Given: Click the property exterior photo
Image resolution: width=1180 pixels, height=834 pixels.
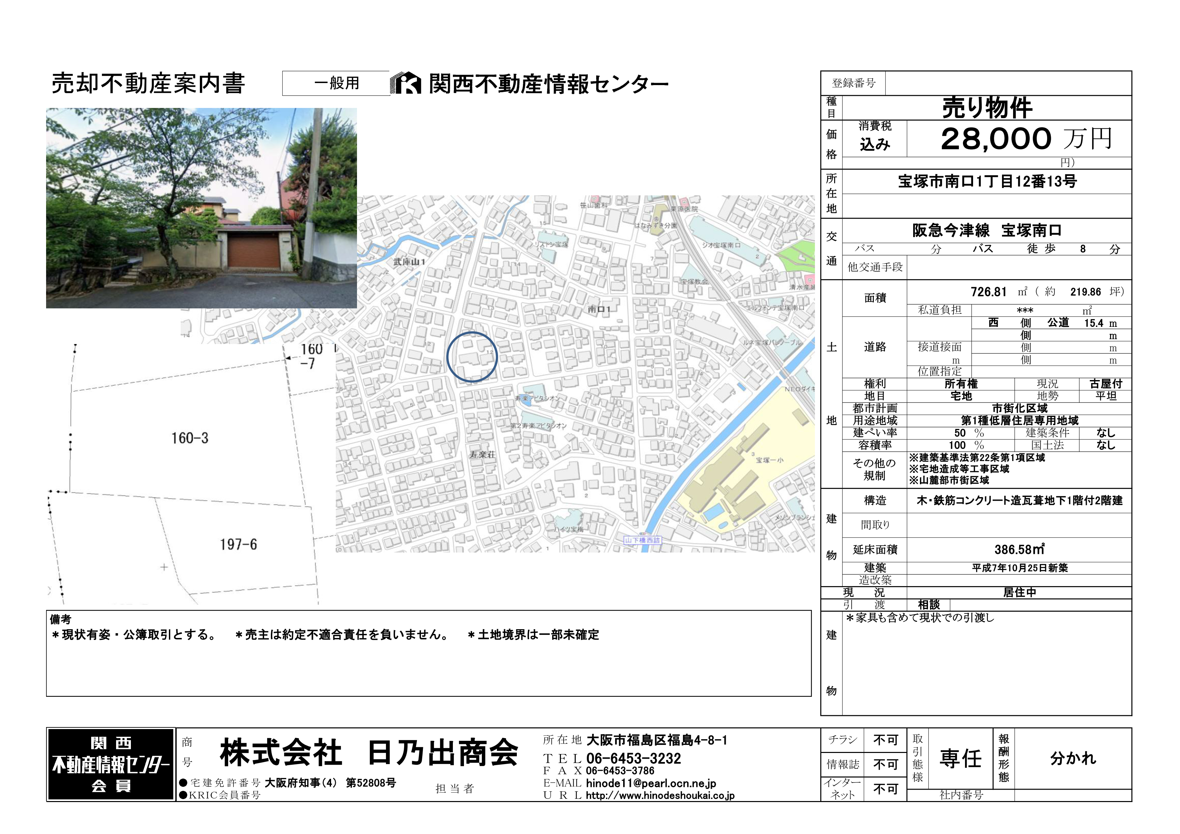Looking at the screenshot, I should [201, 208].
